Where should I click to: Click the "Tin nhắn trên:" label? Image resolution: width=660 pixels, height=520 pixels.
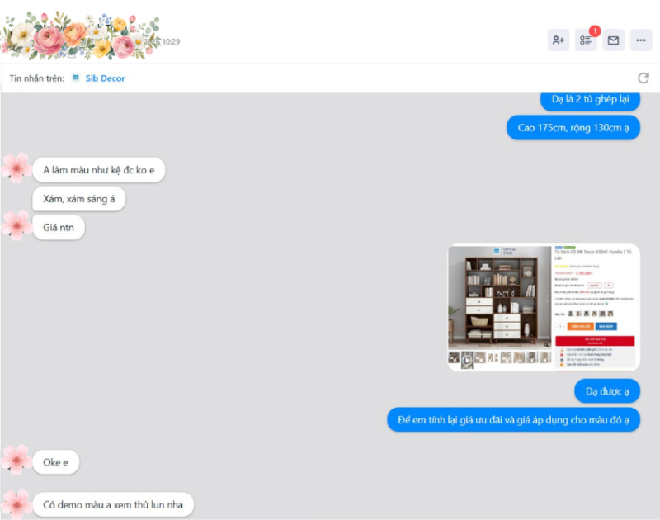(x=37, y=78)
